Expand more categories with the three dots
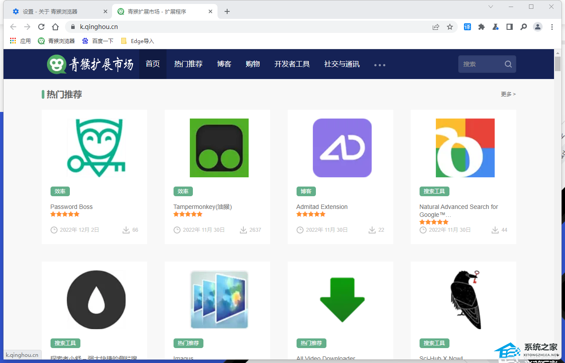This screenshot has height=363, width=565. (x=380, y=65)
